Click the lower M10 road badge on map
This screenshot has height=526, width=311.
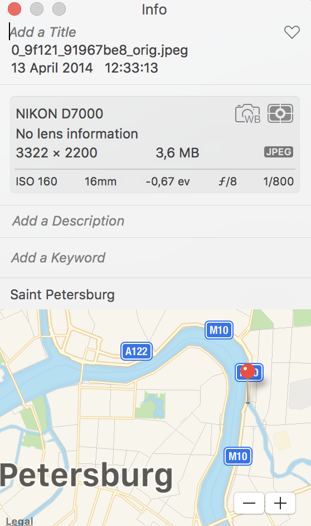(x=237, y=456)
